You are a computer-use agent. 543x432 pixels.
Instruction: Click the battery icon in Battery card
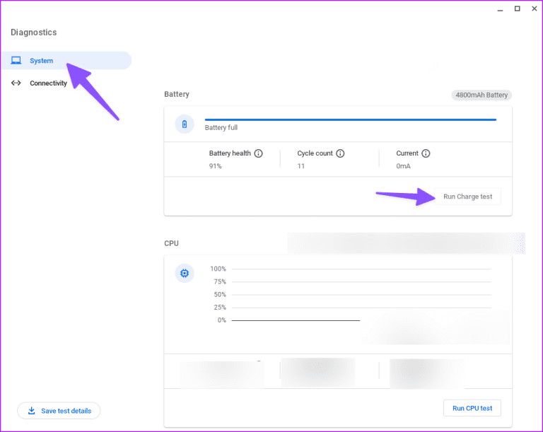coord(185,124)
